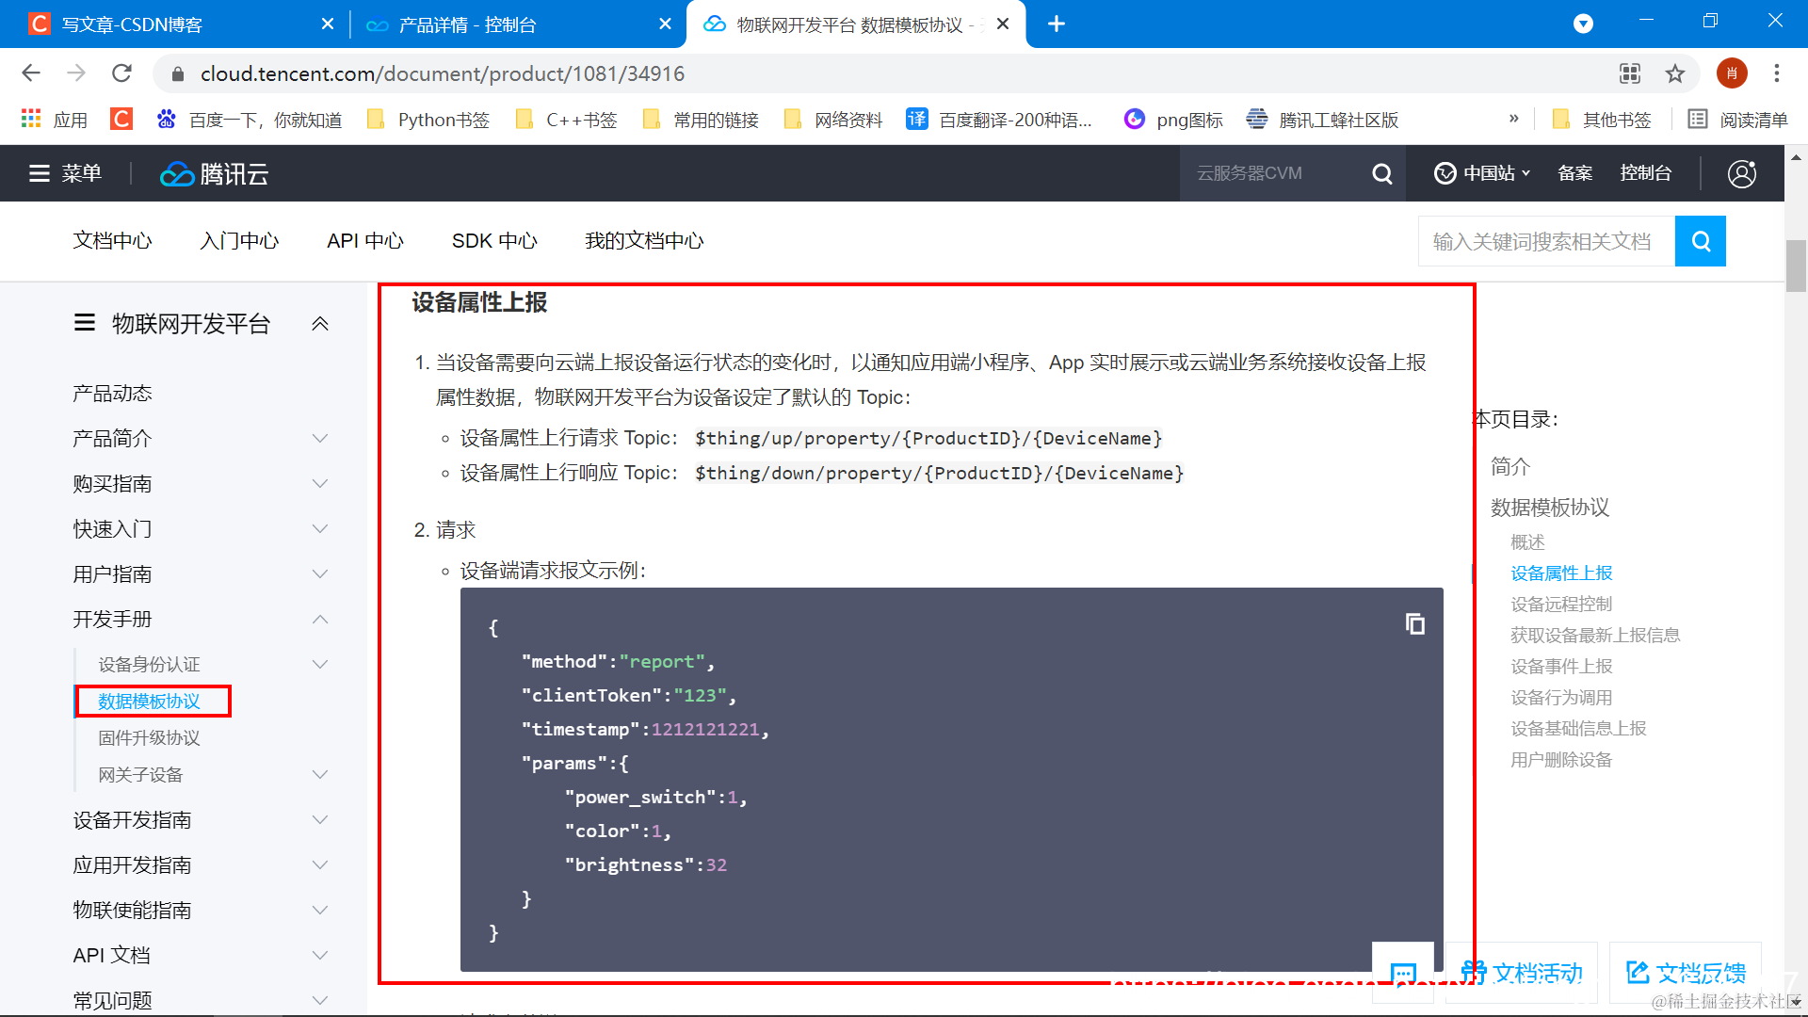Open the C++书签 bookmark folder
This screenshot has width=1808, height=1017.
click(x=567, y=120)
